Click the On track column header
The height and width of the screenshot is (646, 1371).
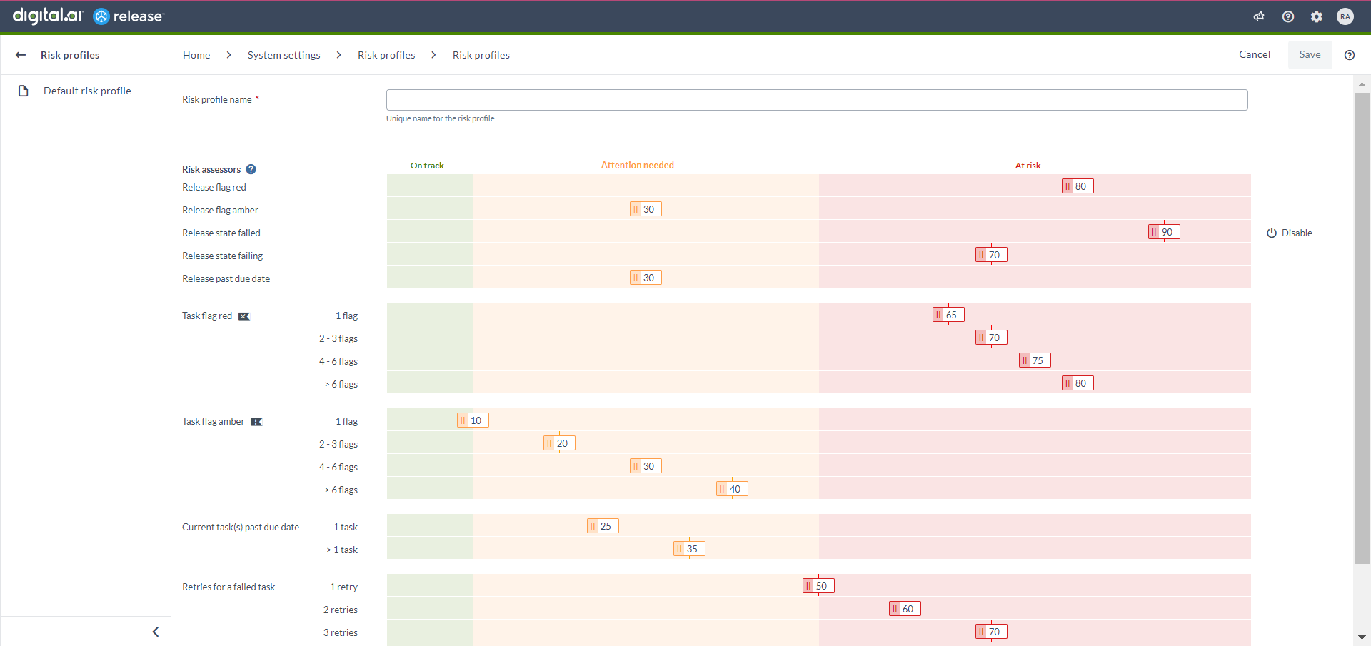click(x=427, y=166)
